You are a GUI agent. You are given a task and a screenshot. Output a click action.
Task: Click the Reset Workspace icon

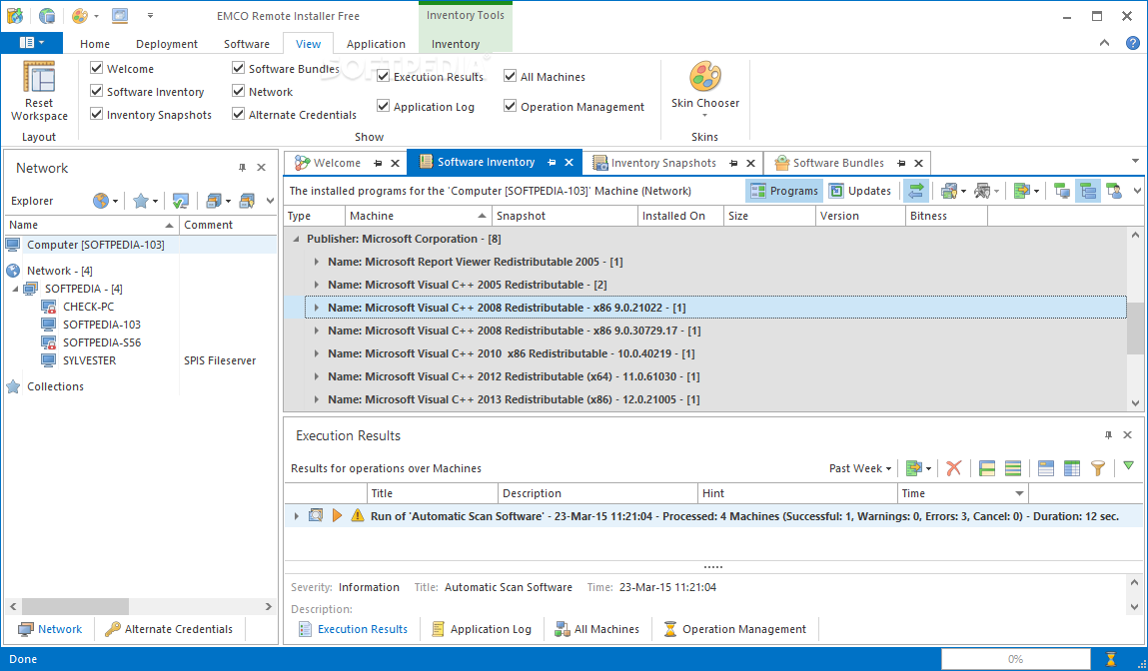pyautogui.click(x=39, y=78)
